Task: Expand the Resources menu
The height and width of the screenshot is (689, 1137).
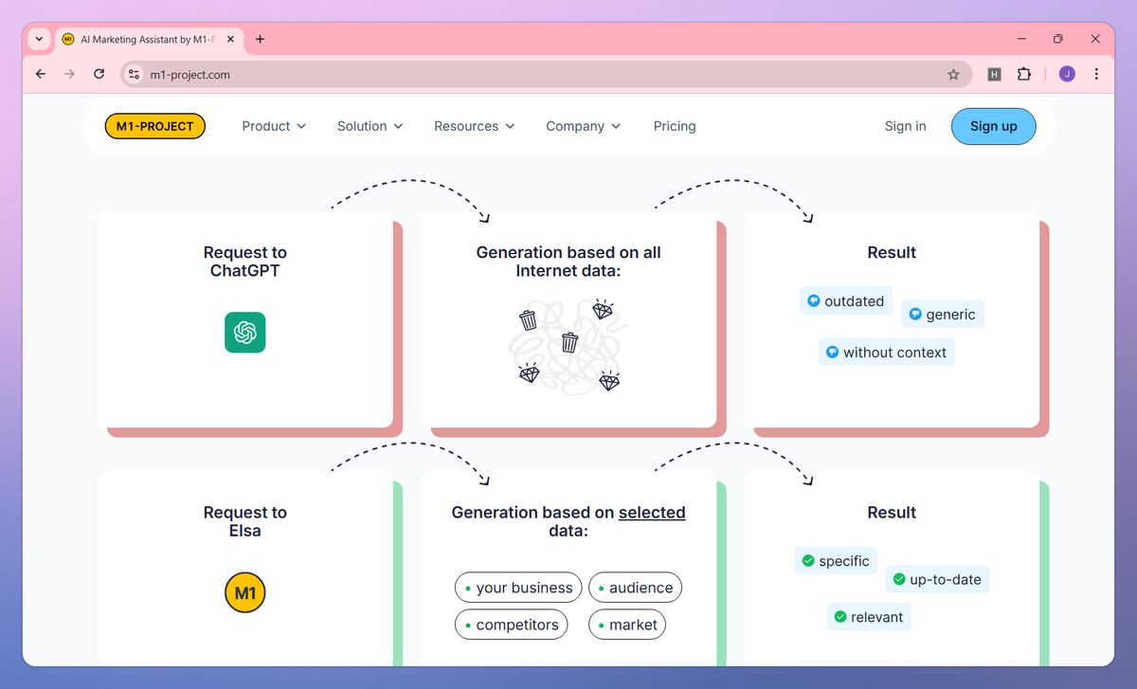Action: 475,126
